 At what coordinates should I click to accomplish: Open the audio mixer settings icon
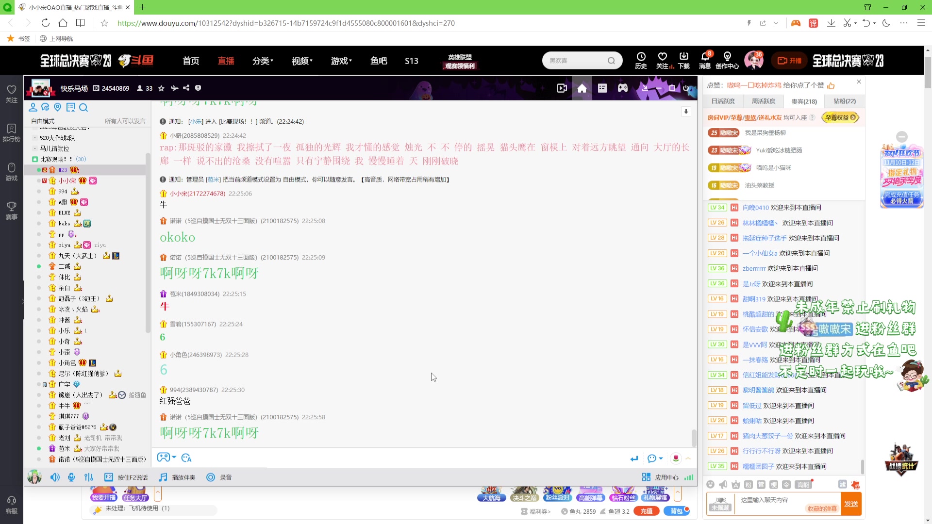click(89, 477)
